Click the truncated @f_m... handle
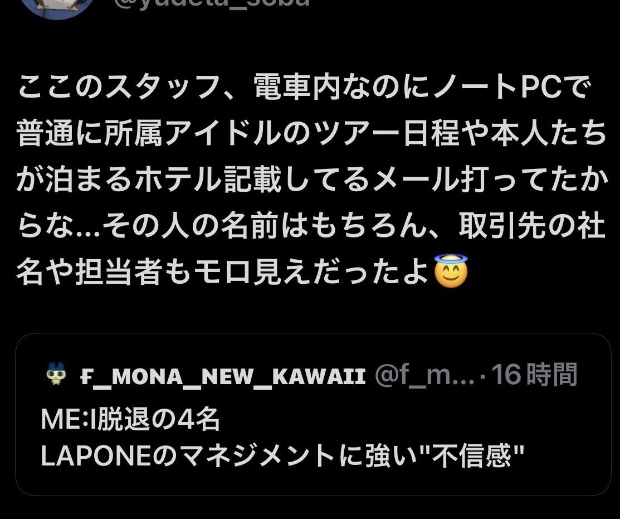 424,376
